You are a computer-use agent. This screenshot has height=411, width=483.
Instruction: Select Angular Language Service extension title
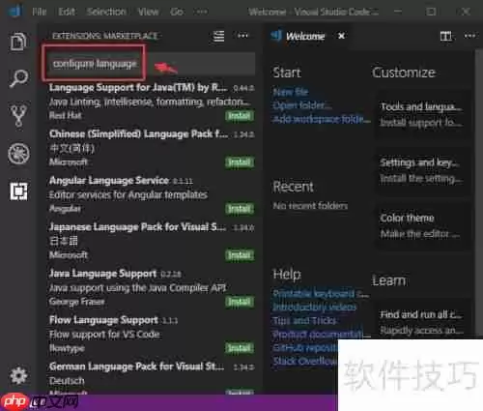pos(109,180)
